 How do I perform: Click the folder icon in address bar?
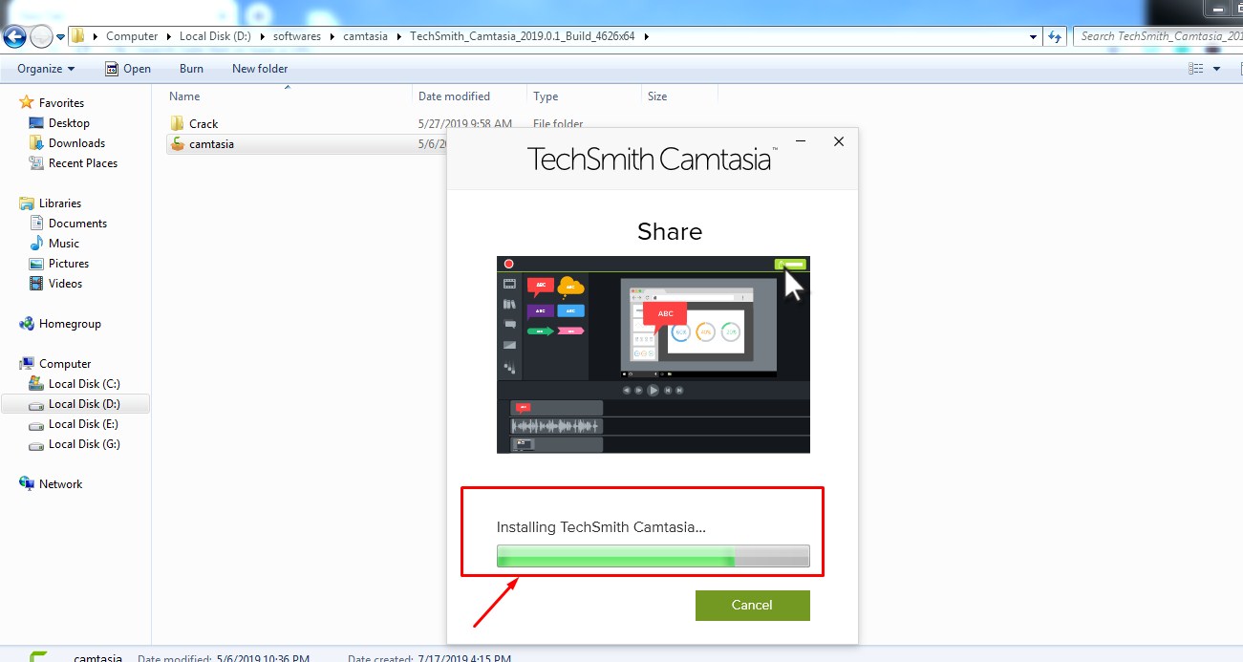78,36
